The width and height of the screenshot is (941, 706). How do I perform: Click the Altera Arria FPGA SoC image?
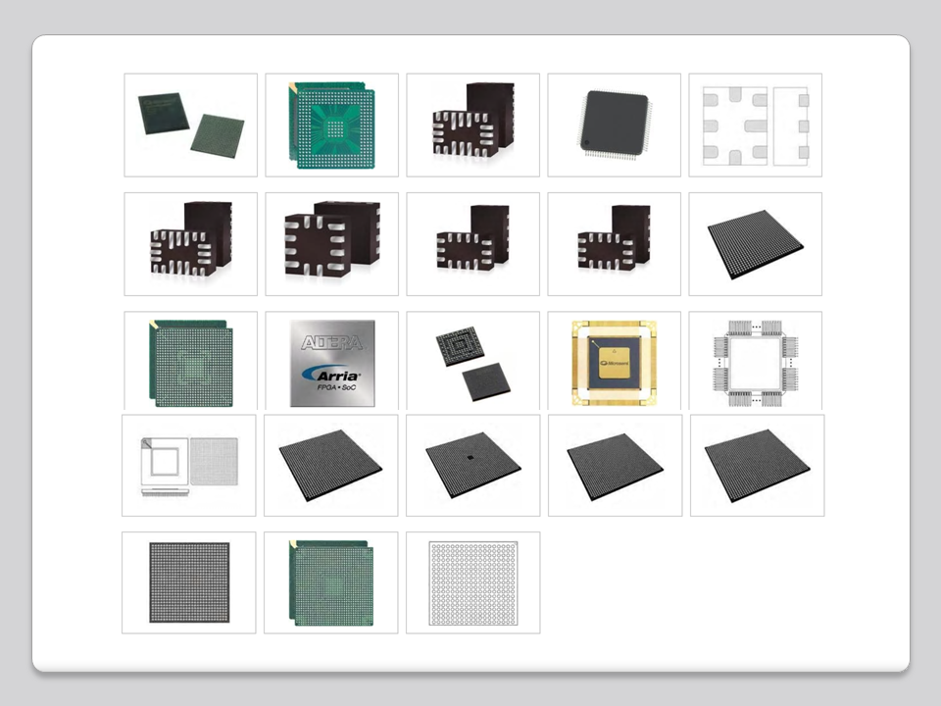(331, 360)
